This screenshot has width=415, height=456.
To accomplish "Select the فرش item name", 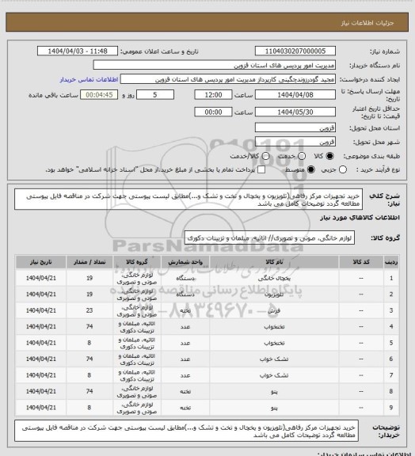I will pos(274,310).
